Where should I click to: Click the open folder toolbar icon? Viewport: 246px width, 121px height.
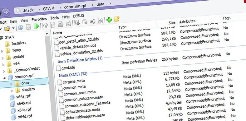[7, 29]
